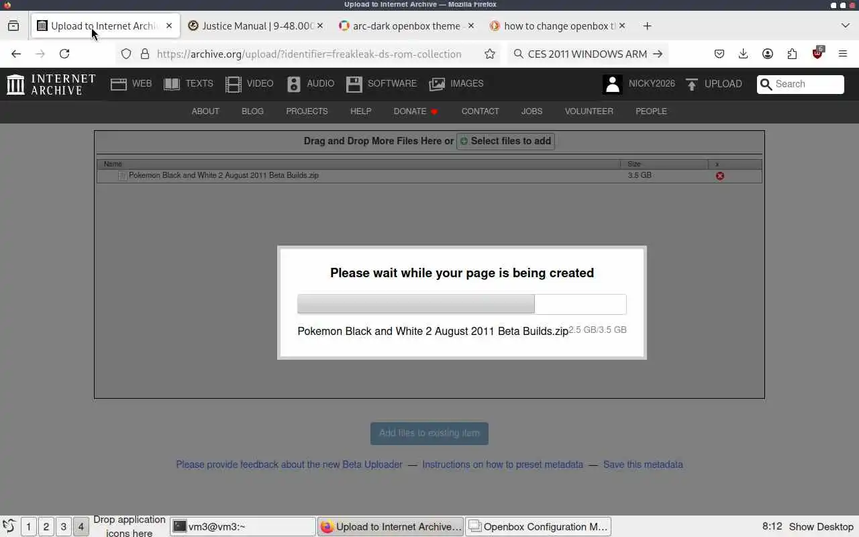Open the VOLUNTEER menu item
Image resolution: width=859 pixels, height=537 pixels.
pos(589,111)
